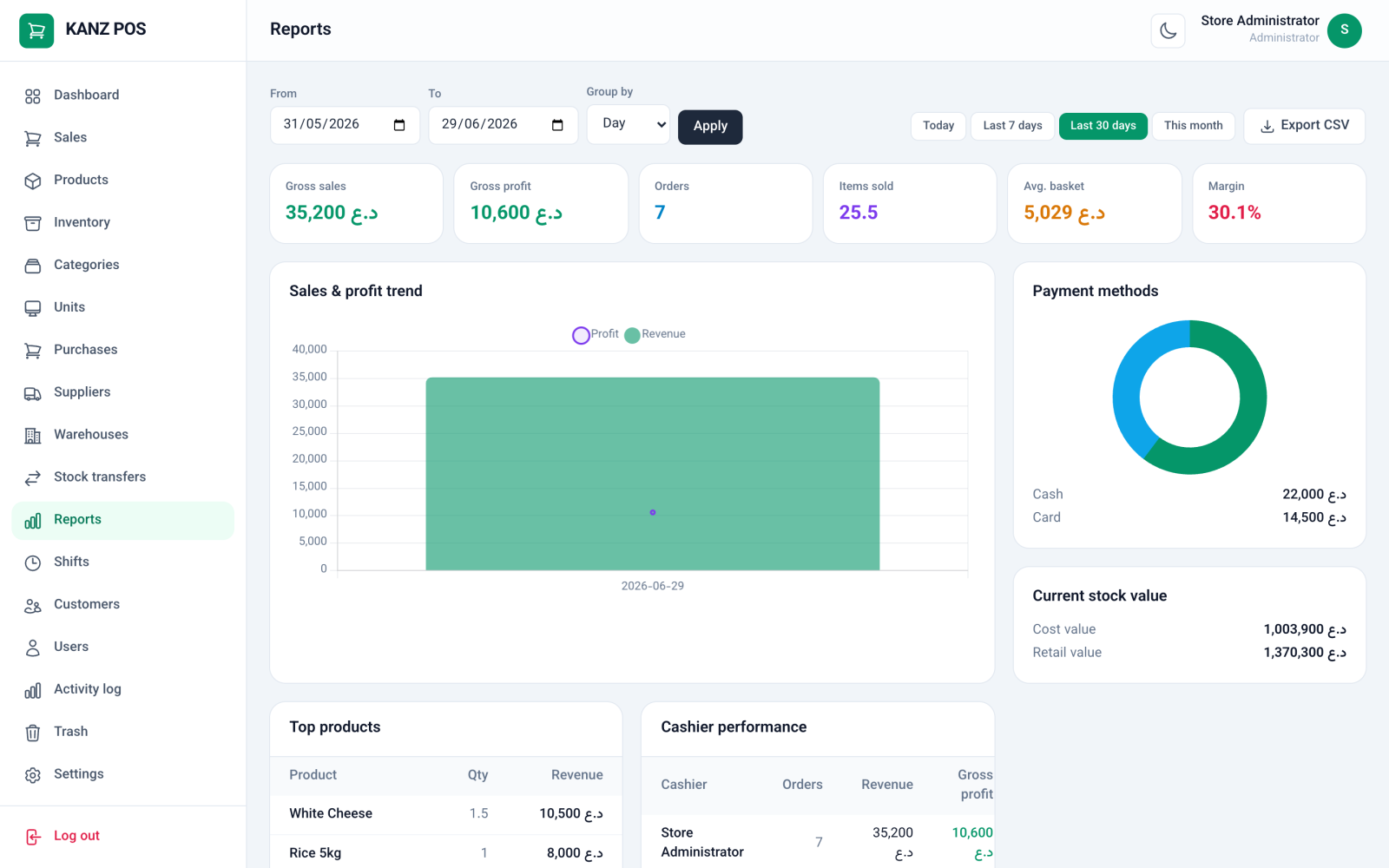Open the Group by Day dropdown
The image size is (1389, 868).
tap(629, 124)
